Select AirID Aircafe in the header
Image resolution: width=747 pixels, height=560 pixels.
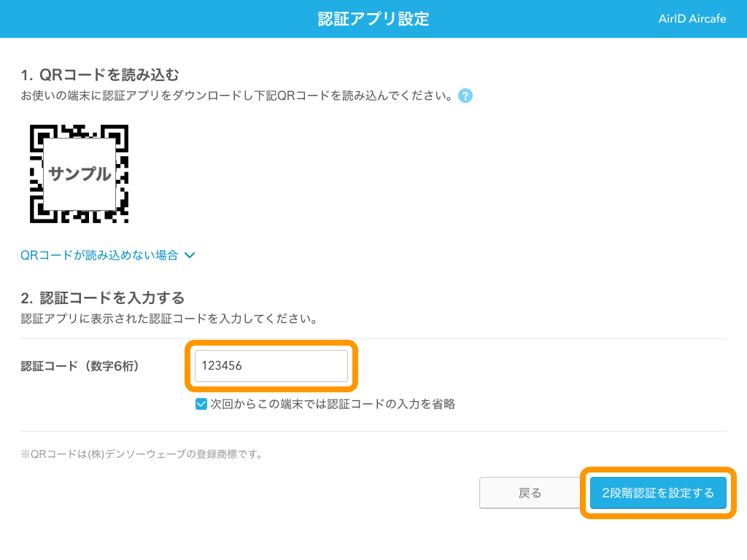(x=692, y=18)
